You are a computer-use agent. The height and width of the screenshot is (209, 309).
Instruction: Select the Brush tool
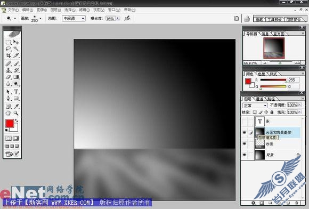tap(16, 63)
